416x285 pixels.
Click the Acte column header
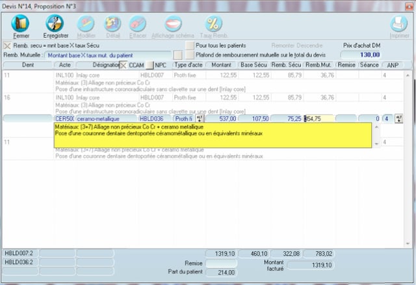tap(65, 65)
